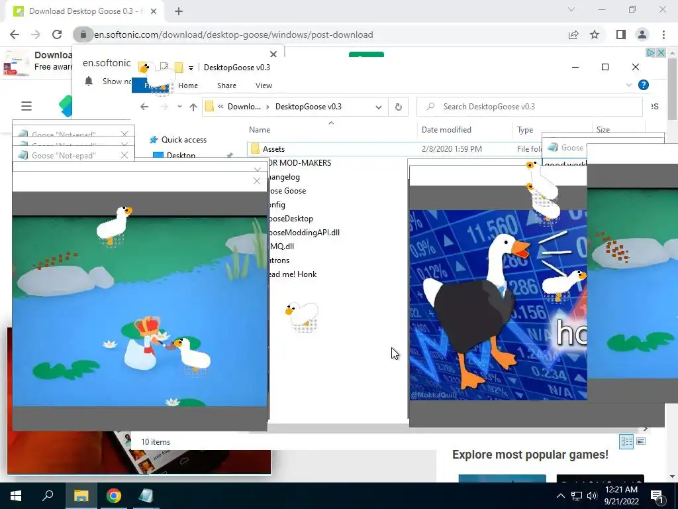Viewport: 678px width, 509px height.
Task: Close the Download Desktop Goose tab
Action: click(154, 11)
